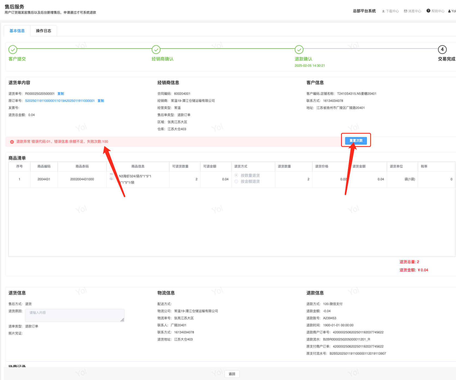Viewport: 456px width, 380px height.
Task: Click the 退款确认 timestamp 2025-02-05 14:30:21
Action: click(x=310, y=66)
